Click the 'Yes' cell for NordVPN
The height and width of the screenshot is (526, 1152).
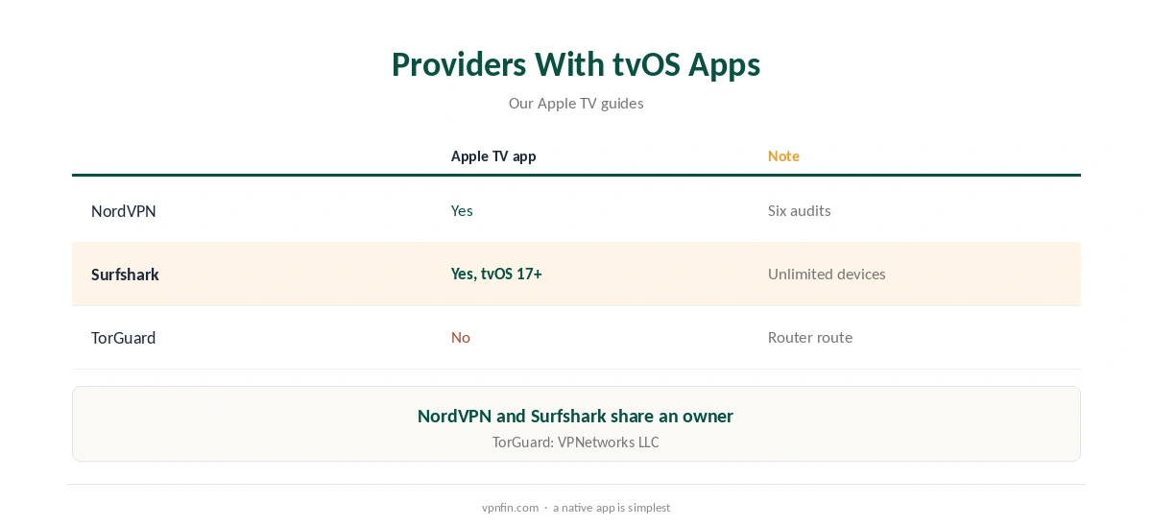pos(462,210)
